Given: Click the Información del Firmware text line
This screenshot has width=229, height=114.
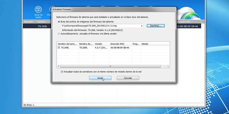Looking at the screenshot, I should point(93,30).
